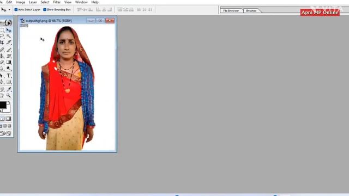The width and height of the screenshot is (349, 196).
Task: Select the Slice tool
Action: coord(9,42)
